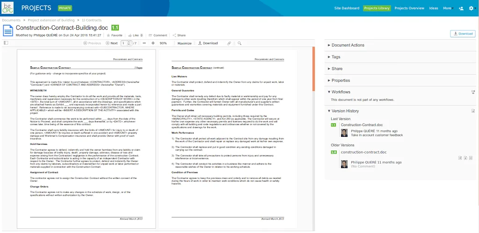This screenshot has width=479, height=233.
Task: Maximize the document viewer
Action: tap(184, 43)
